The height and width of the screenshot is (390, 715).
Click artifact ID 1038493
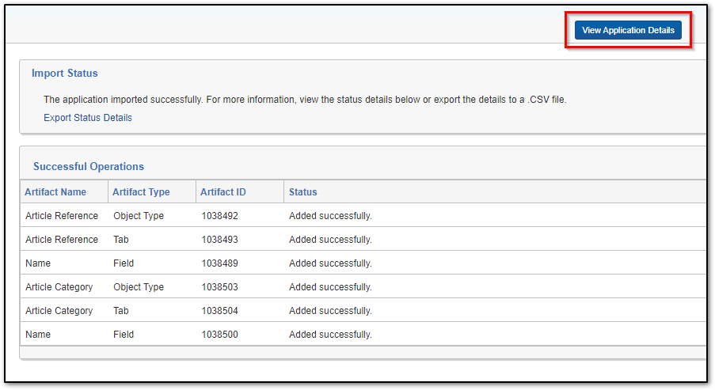pyautogui.click(x=220, y=239)
